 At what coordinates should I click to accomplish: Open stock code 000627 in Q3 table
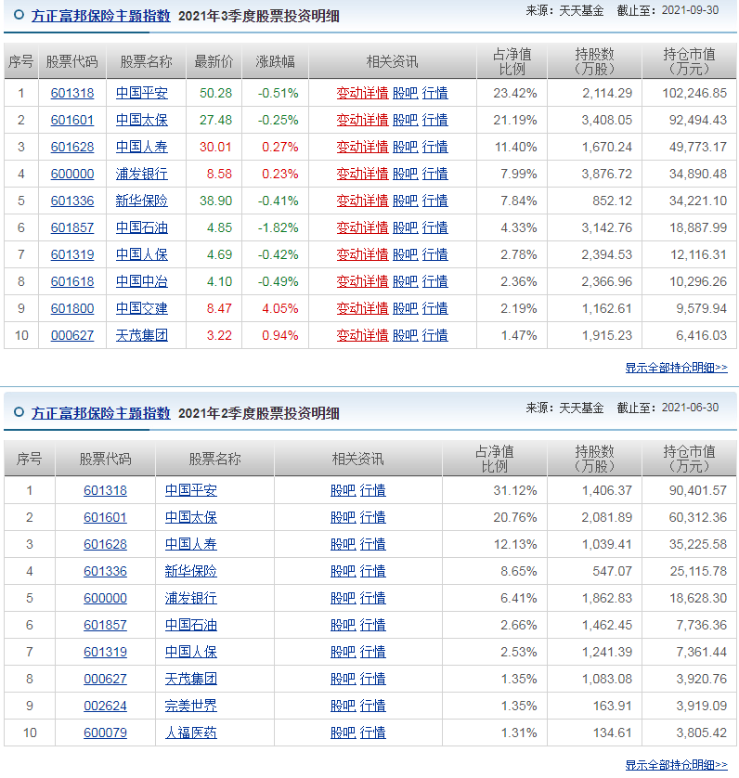[72, 335]
